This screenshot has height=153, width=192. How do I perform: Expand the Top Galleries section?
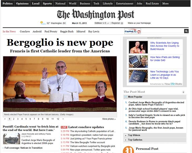click(x=126, y=140)
